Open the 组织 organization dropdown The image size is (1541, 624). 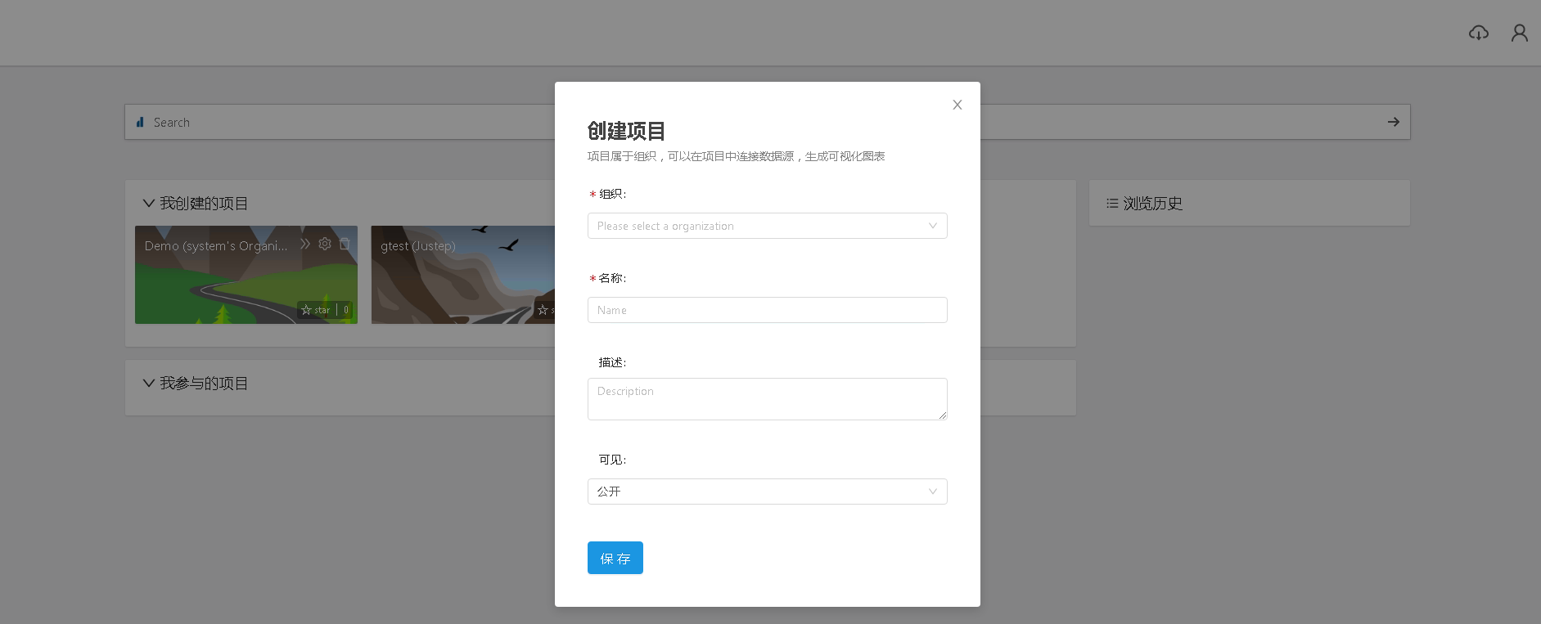[x=767, y=226]
